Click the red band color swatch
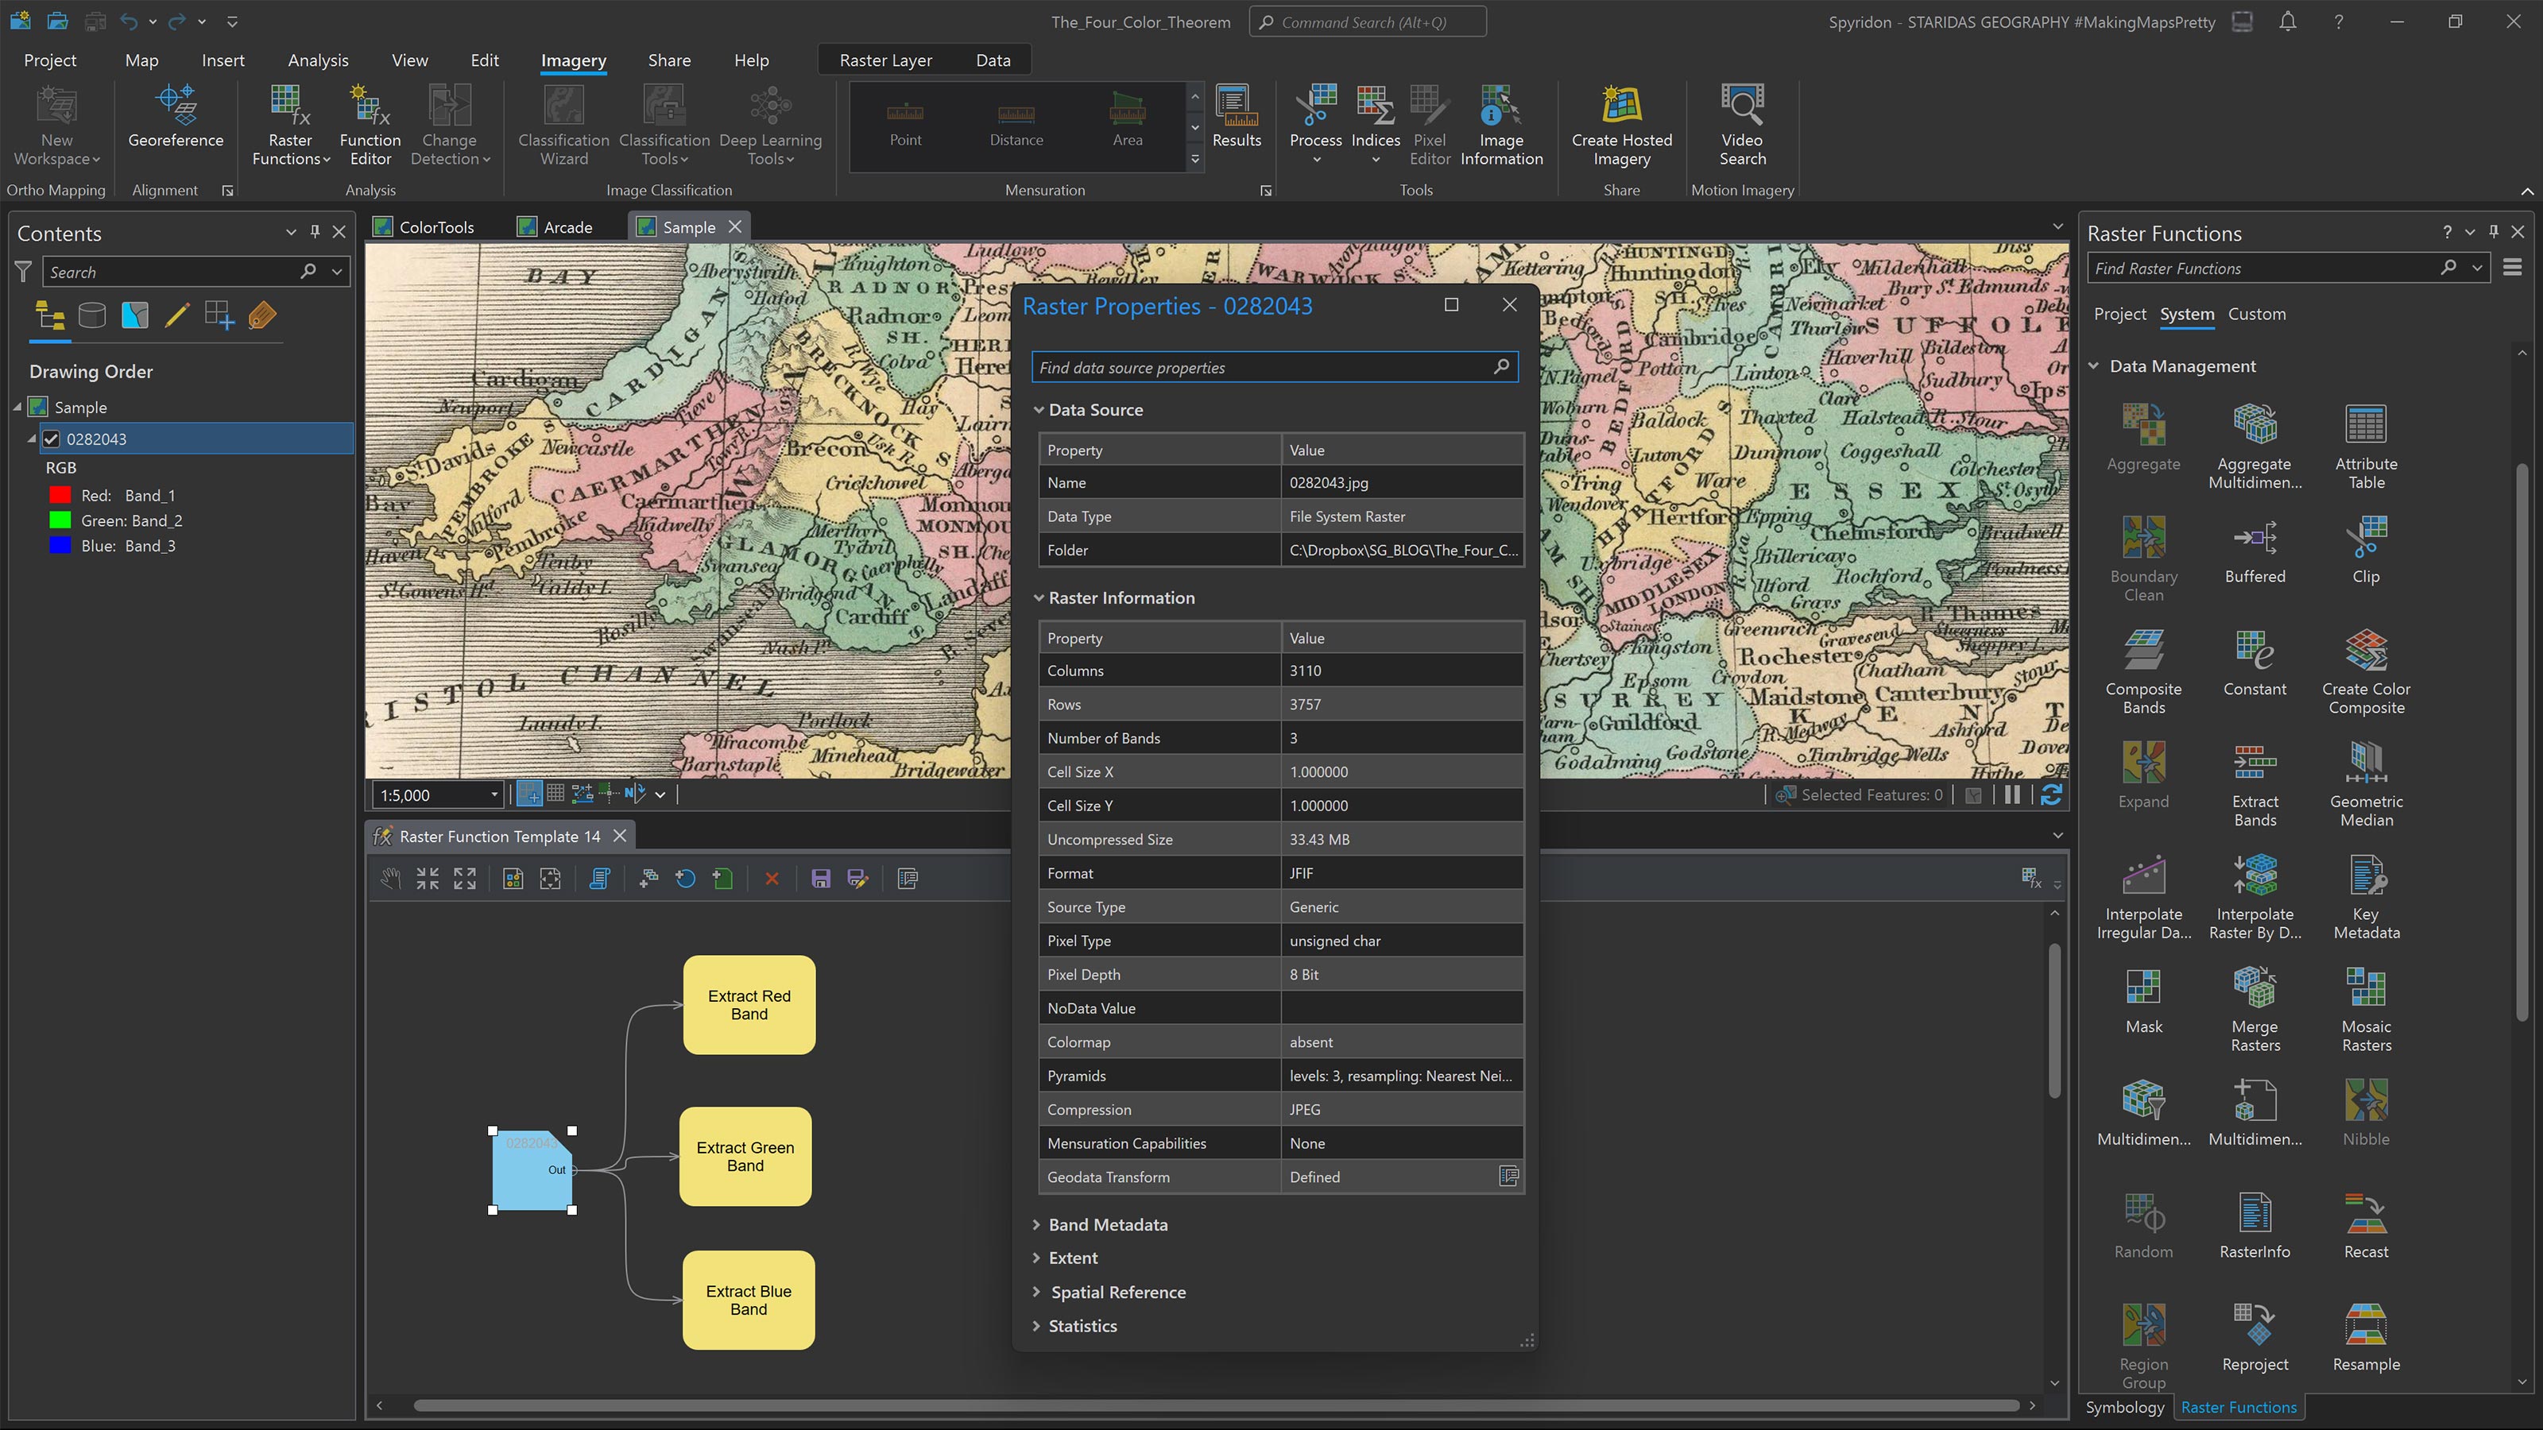This screenshot has width=2543, height=1430. click(x=60, y=496)
